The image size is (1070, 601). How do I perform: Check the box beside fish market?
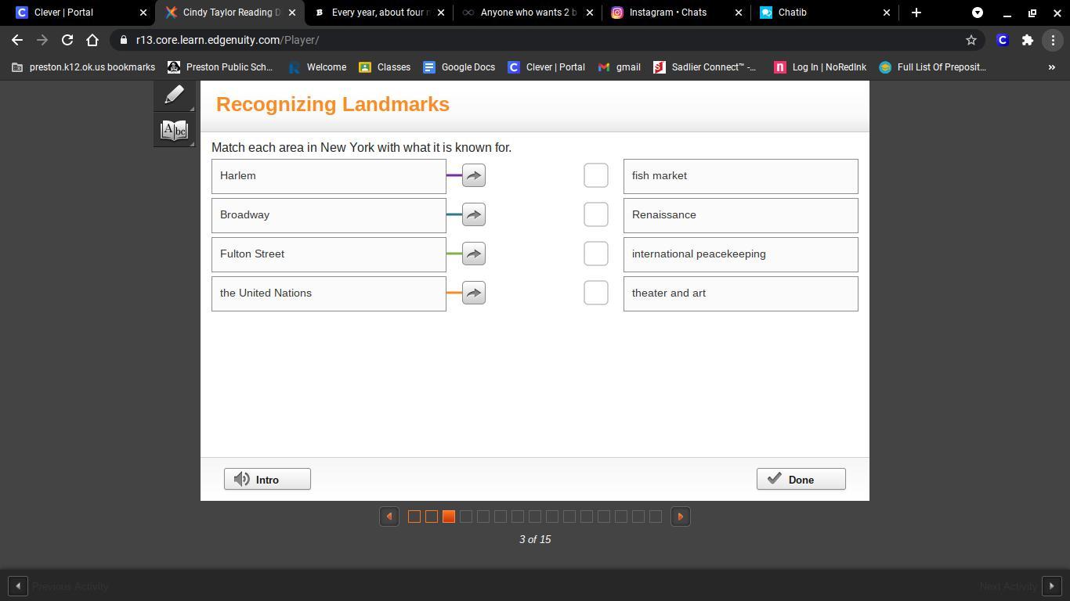click(596, 175)
